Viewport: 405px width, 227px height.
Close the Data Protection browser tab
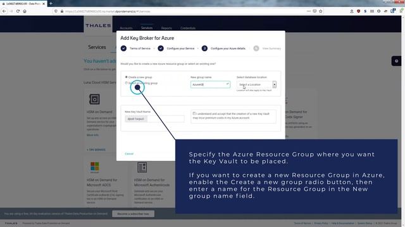pos(44,4)
